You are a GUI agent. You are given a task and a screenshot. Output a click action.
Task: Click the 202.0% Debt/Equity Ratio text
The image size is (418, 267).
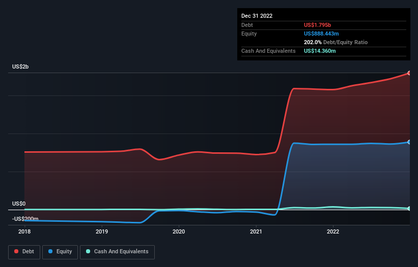(336, 42)
